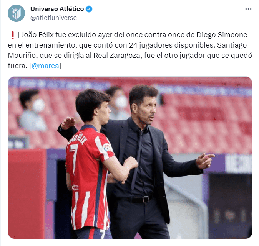Click the small 7 on the shorts
The width and height of the screenshot is (259, 246).
pos(103,234)
